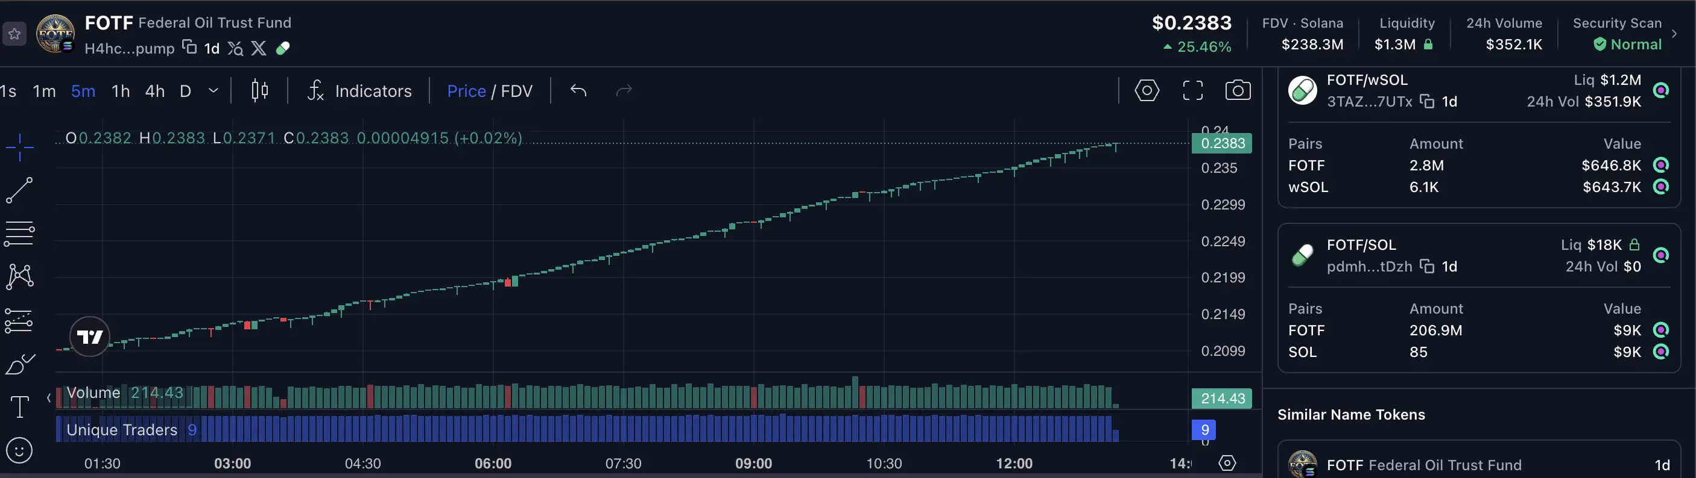Add FOTF to favorites with the star
This screenshot has height=478, width=1696.
click(14, 34)
